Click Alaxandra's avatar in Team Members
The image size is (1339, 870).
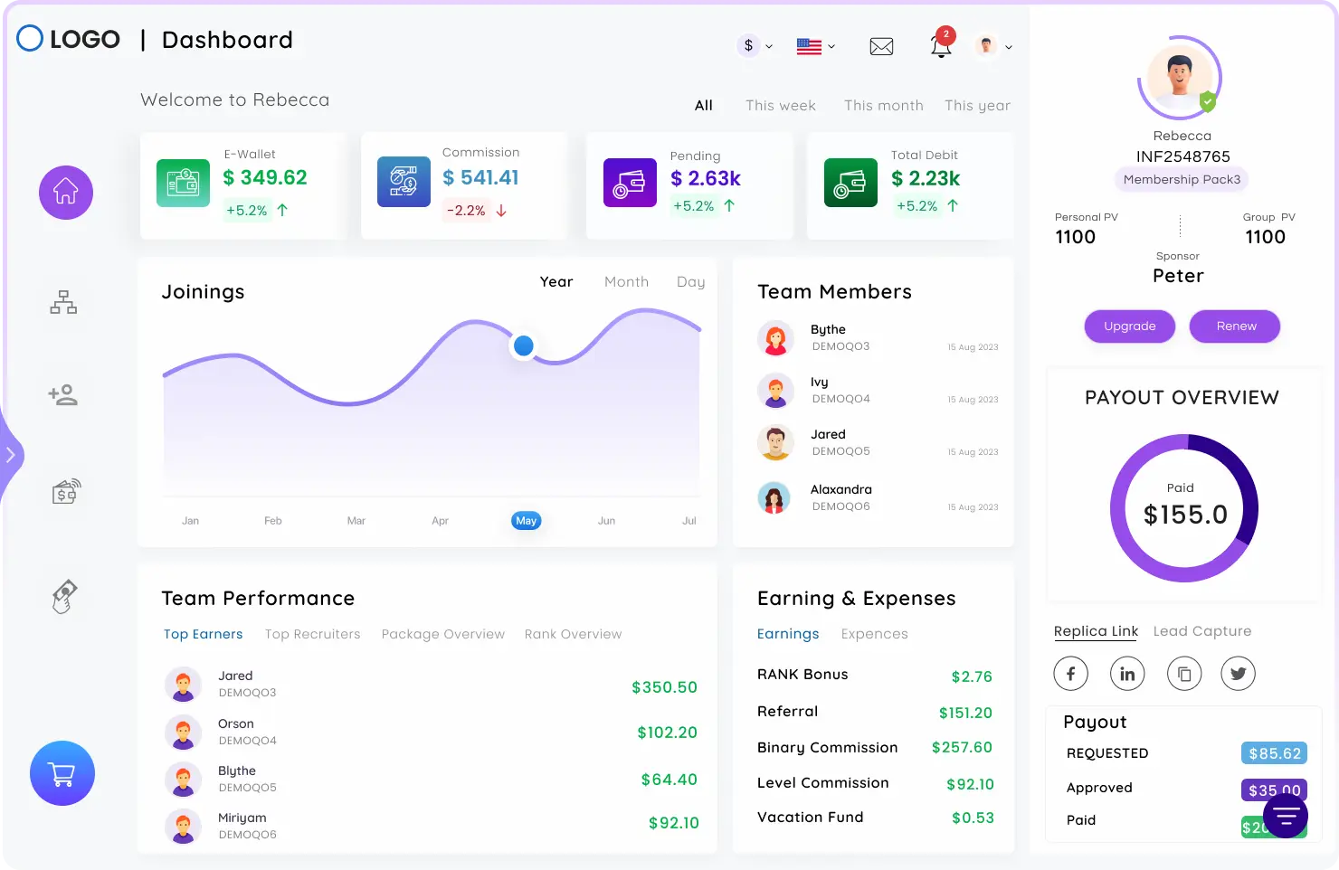pyautogui.click(x=775, y=497)
